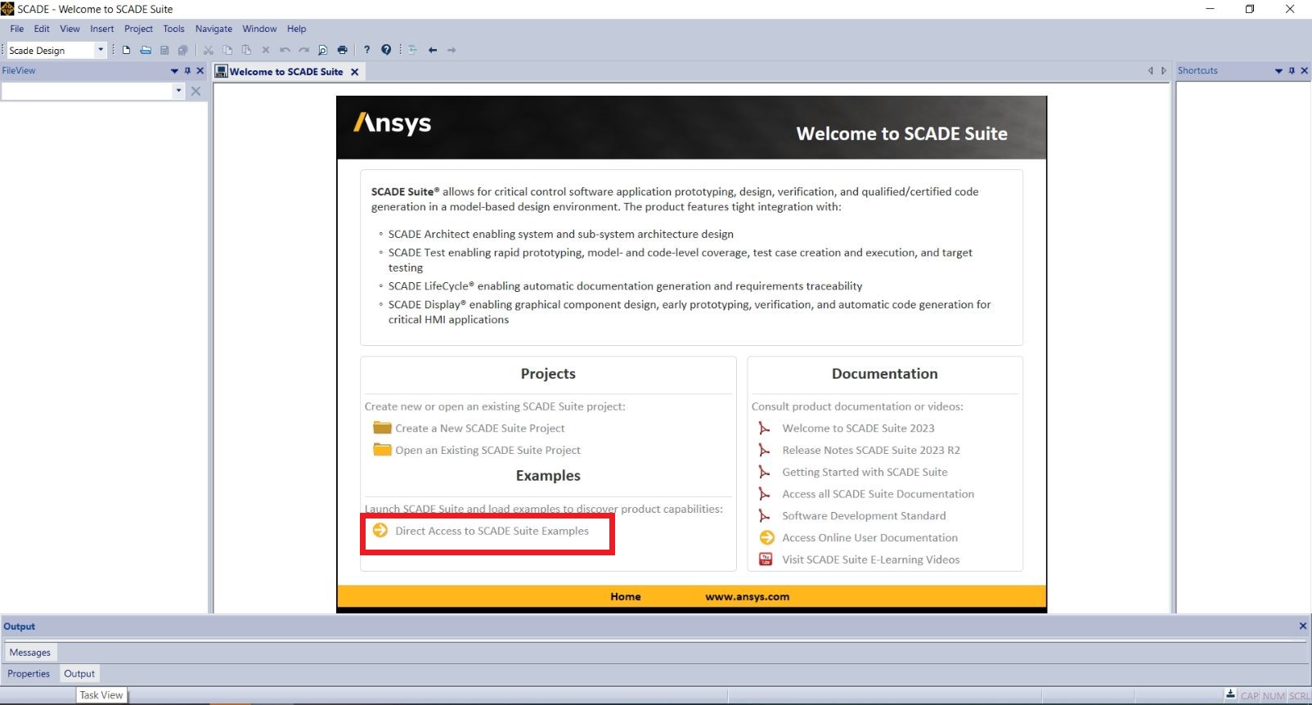Open the Shortcuts panel options dropdown

coord(1278,70)
